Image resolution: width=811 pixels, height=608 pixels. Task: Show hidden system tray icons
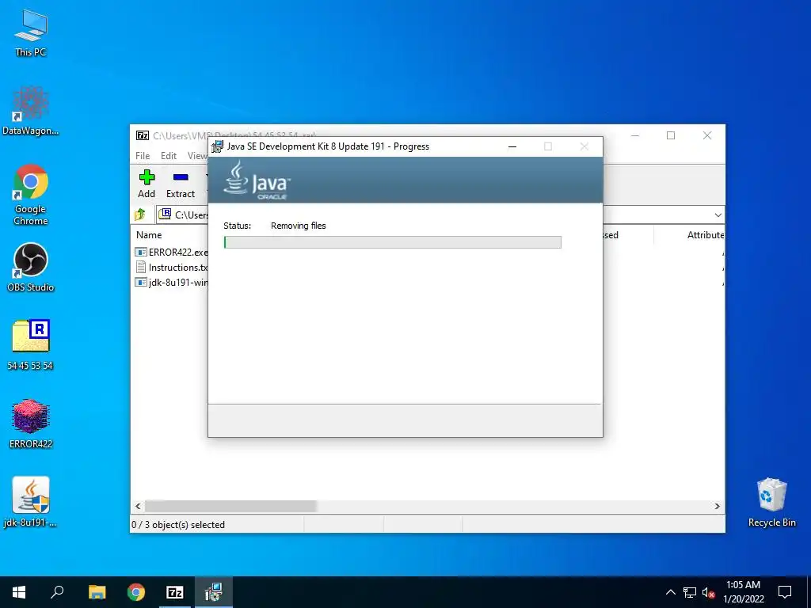click(x=670, y=592)
